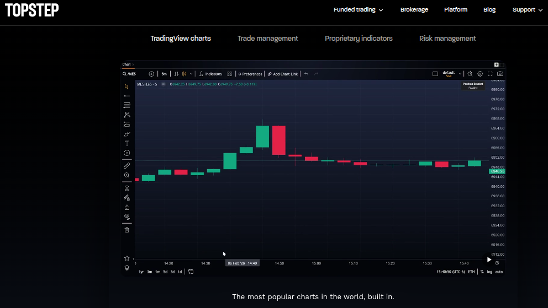The height and width of the screenshot is (308, 548).
Task: Toggle percent scale mode
Action: pyautogui.click(x=482, y=272)
